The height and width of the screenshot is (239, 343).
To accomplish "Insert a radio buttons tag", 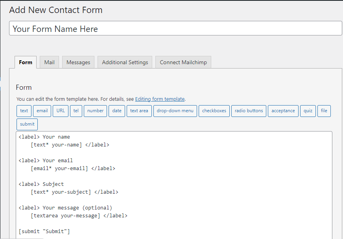I will (x=249, y=111).
